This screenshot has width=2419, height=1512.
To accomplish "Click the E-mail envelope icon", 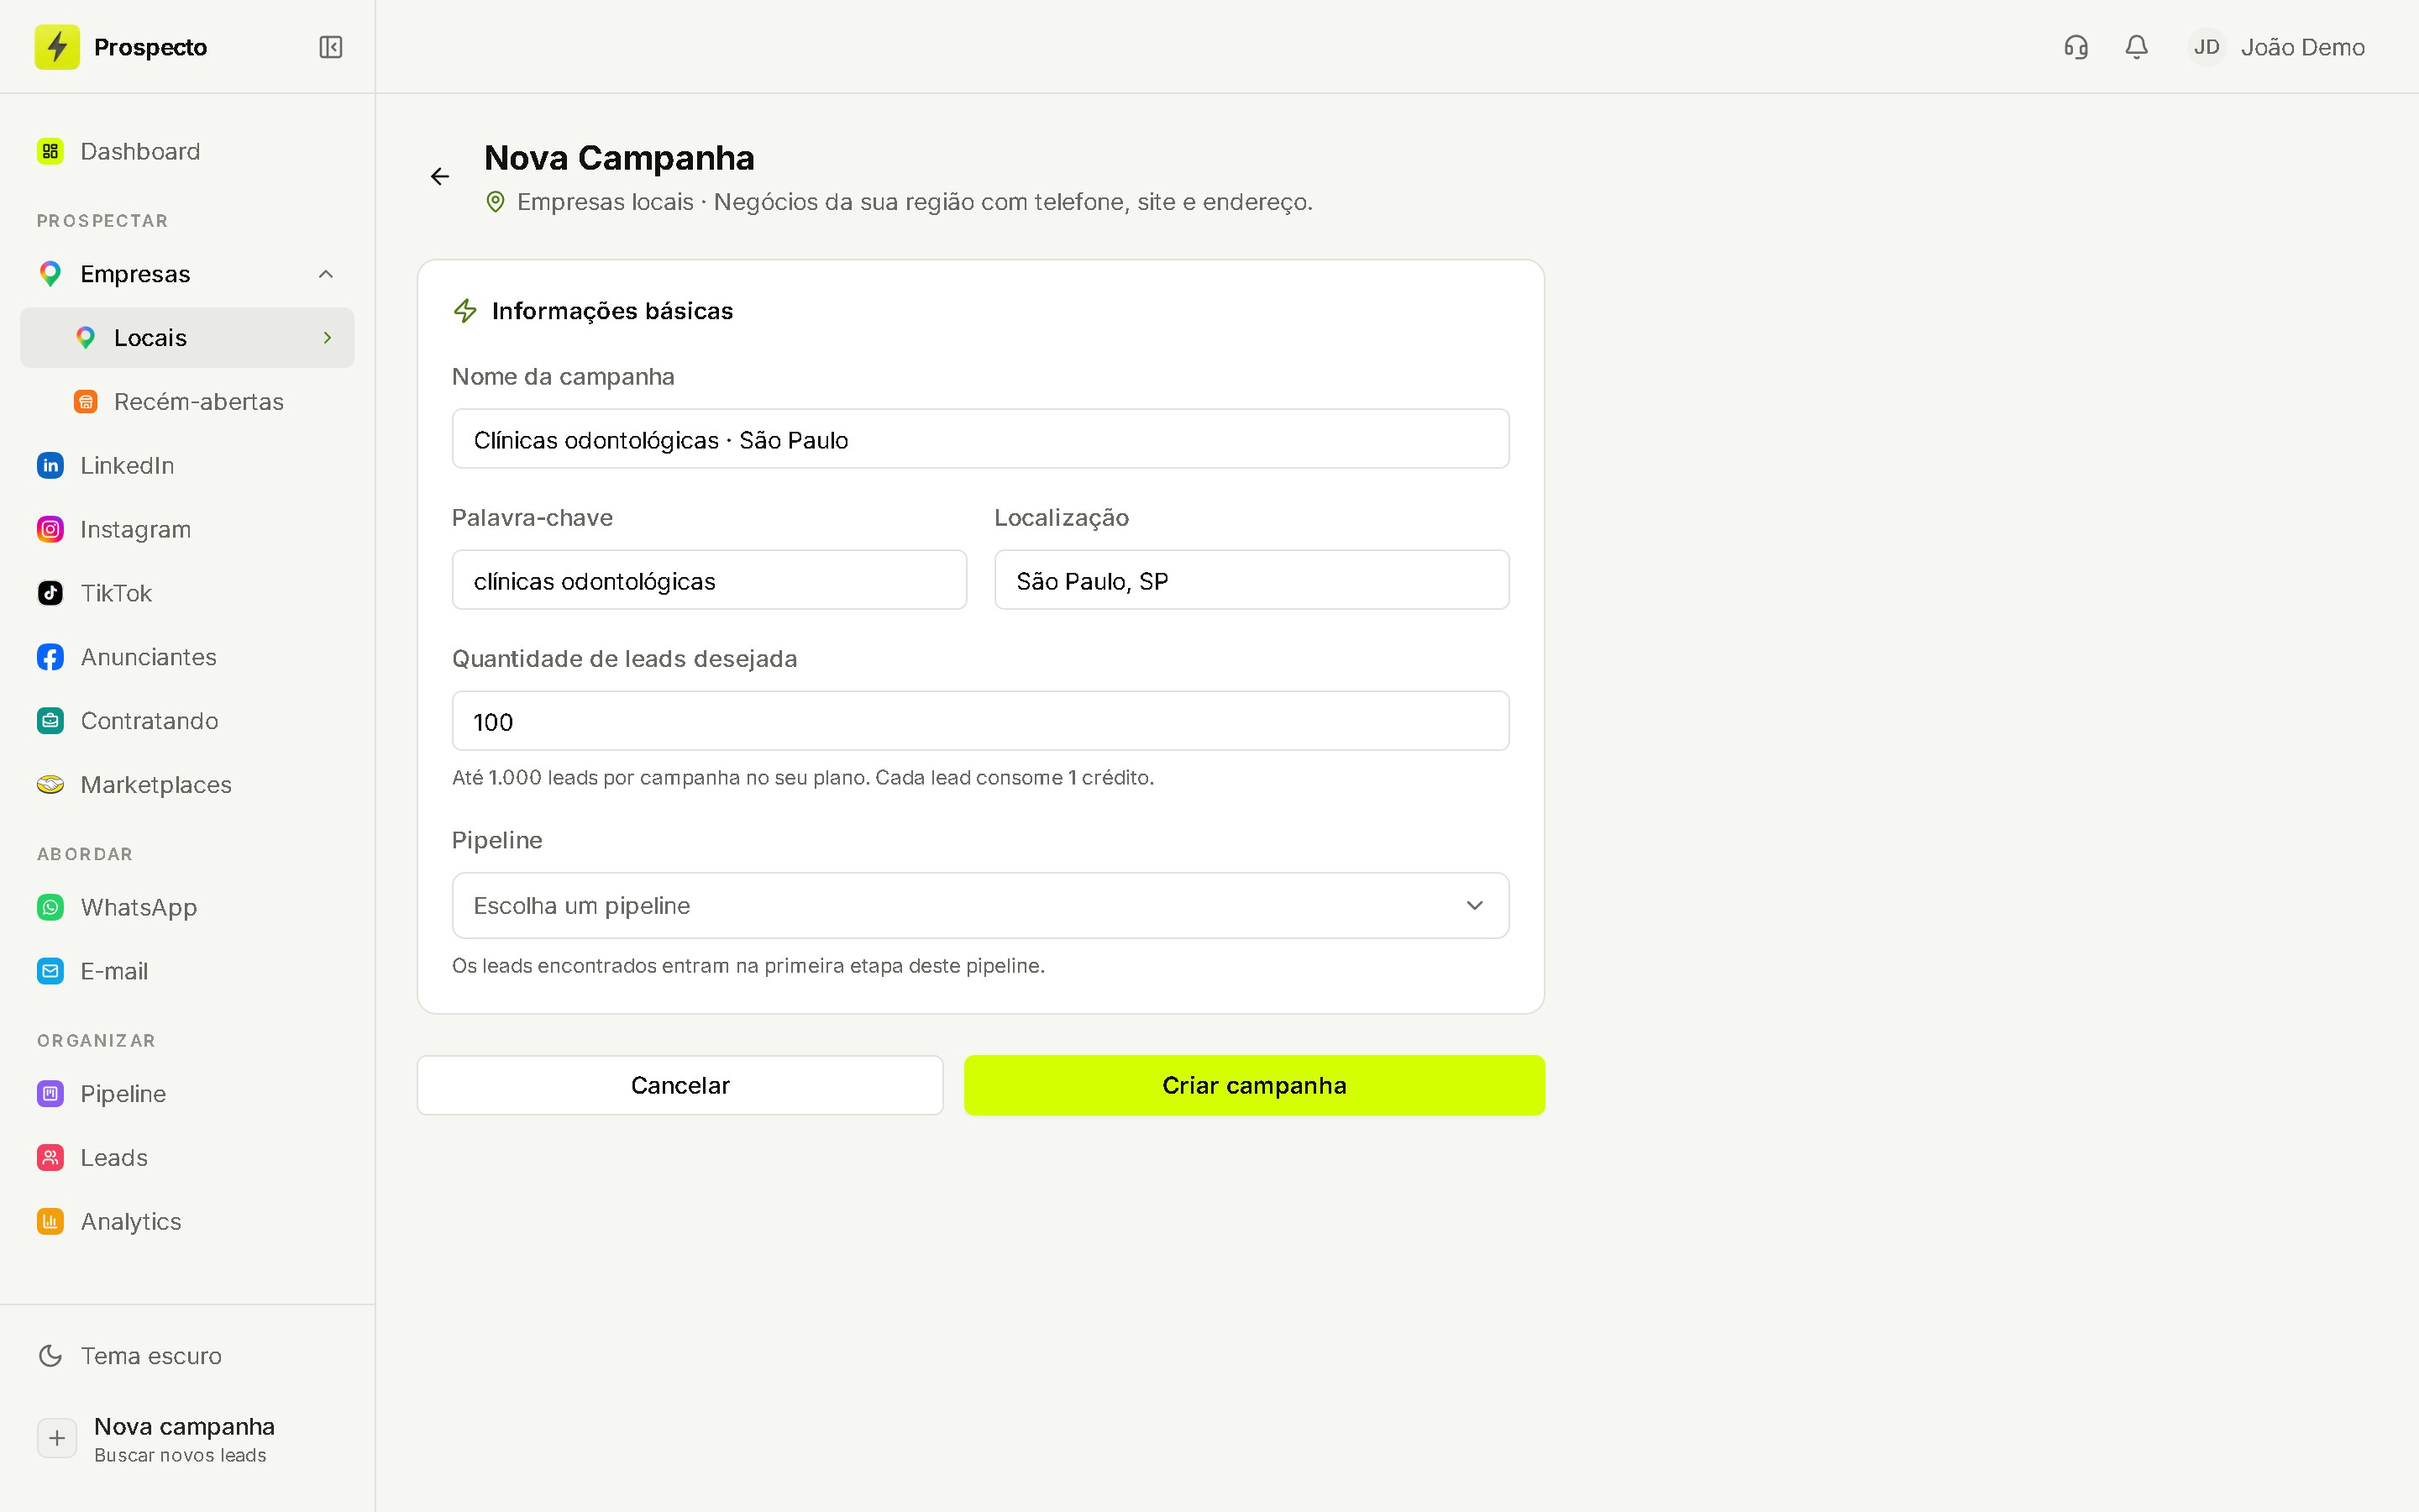I will [50, 971].
